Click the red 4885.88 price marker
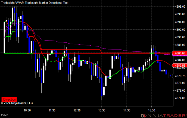This screenshot has height=118, width=187. pyautogui.click(x=179, y=53)
